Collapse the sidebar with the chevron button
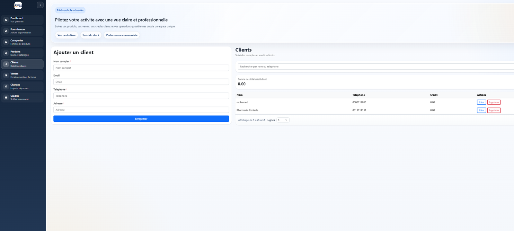The image size is (514, 231). (x=40, y=5)
